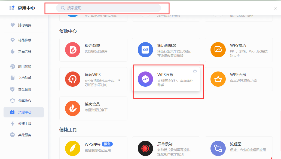The width and height of the screenshot is (281, 159).
Task: Launch the 稻壳会员 orange leaf icon
Action: point(73,108)
